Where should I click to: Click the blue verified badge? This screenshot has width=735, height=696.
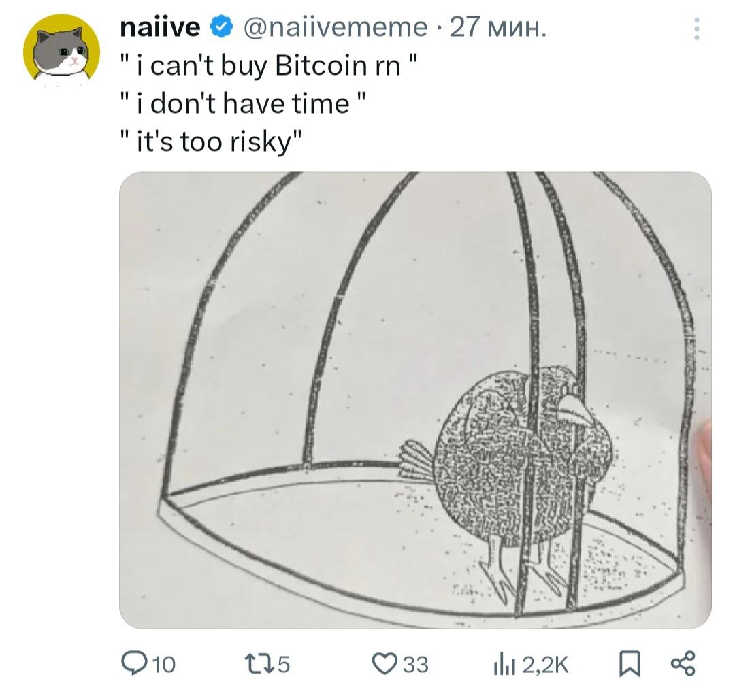click(x=220, y=27)
